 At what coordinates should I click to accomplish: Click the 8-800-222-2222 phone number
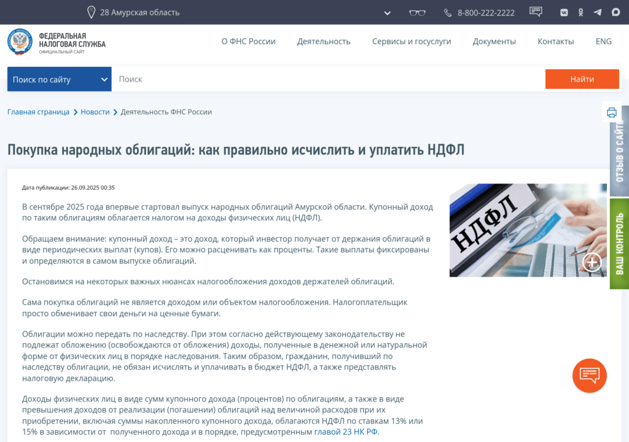coord(486,13)
